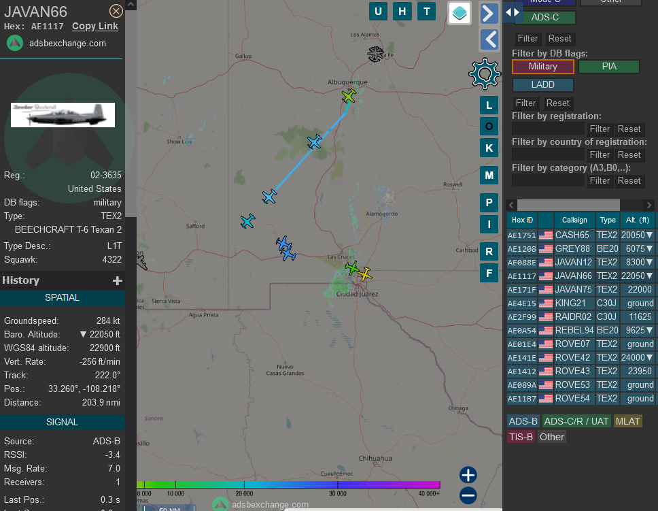The image size is (658, 511).
Task: Focus the registration filter input field
Action: click(x=548, y=129)
